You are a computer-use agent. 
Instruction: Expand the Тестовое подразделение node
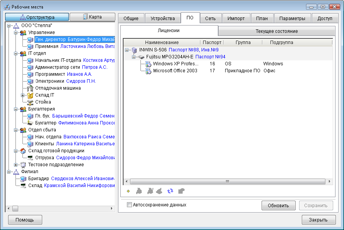[x=15, y=164]
